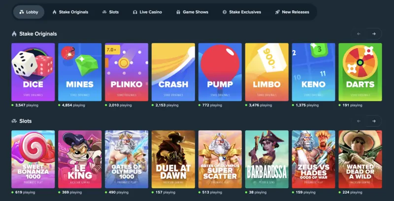Click the "3,476 playing" count under Limbo
This screenshot has width=394, height=201.
[x=261, y=105]
